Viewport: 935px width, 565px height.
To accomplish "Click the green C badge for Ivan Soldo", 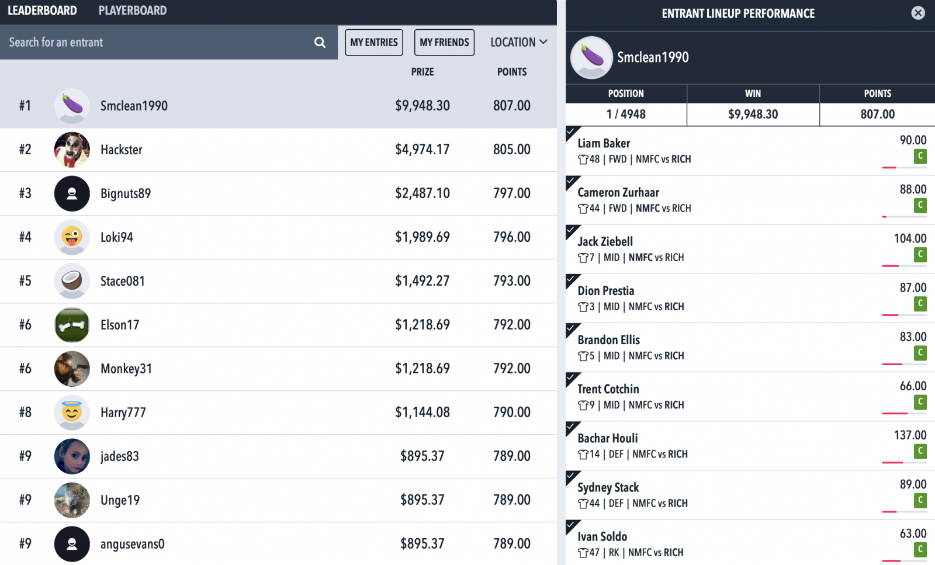I will (x=920, y=549).
